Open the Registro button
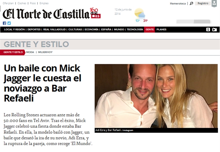Image resolution: width=220 pixels, height=152 pixels. pos(203,3)
